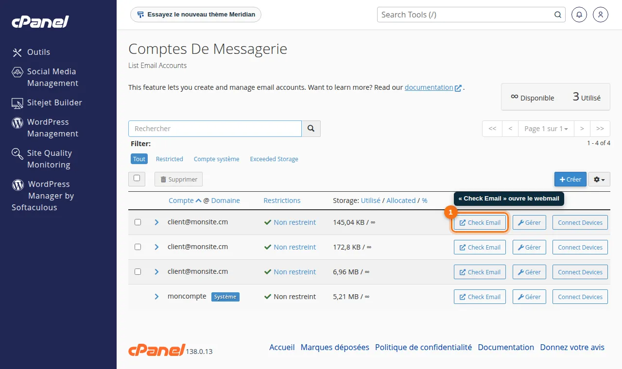Click the cPanel logo in the footer
622x369 pixels.
pos(156,350)
